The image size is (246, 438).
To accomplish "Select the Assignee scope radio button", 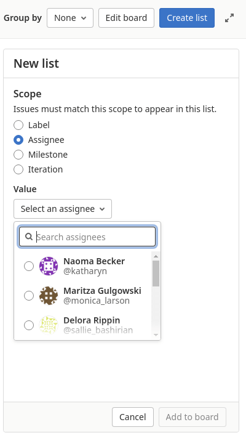I will 18,140.
